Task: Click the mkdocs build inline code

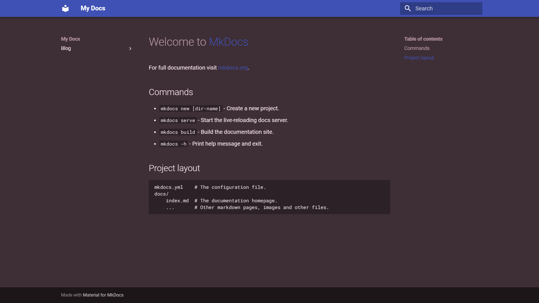Action: tap(178, 132)
